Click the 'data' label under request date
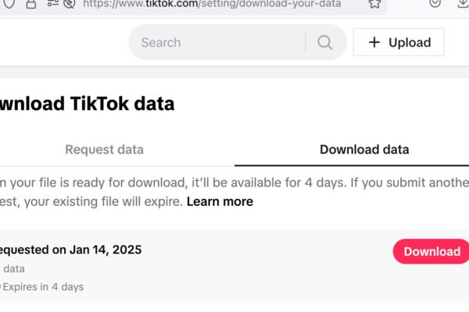This screenshot has width=469, height=312. [13, 268]
